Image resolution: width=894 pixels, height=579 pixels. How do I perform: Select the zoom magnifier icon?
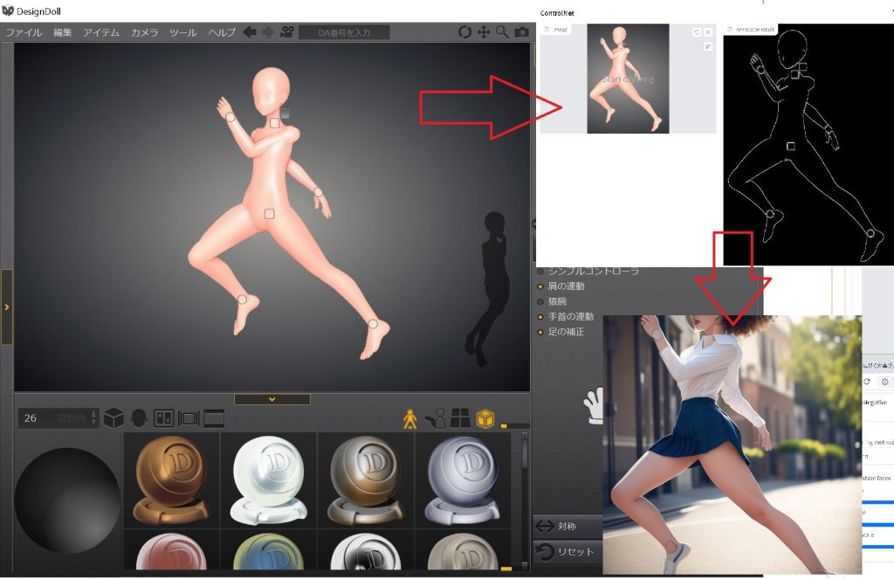[x=502, y=32]
